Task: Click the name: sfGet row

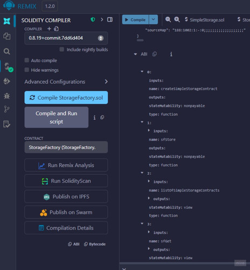Action: pos(160,241)
